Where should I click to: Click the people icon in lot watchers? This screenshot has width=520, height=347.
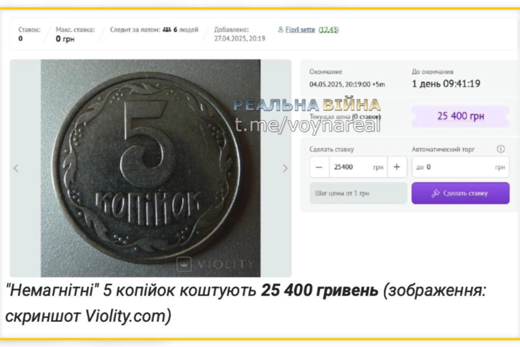click(167, 30)
